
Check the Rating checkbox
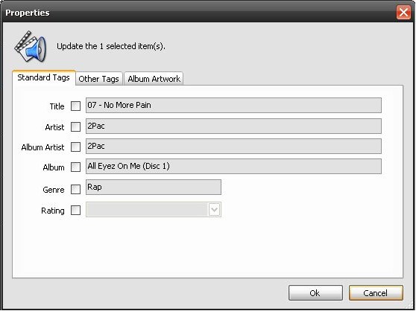(75, 211)
